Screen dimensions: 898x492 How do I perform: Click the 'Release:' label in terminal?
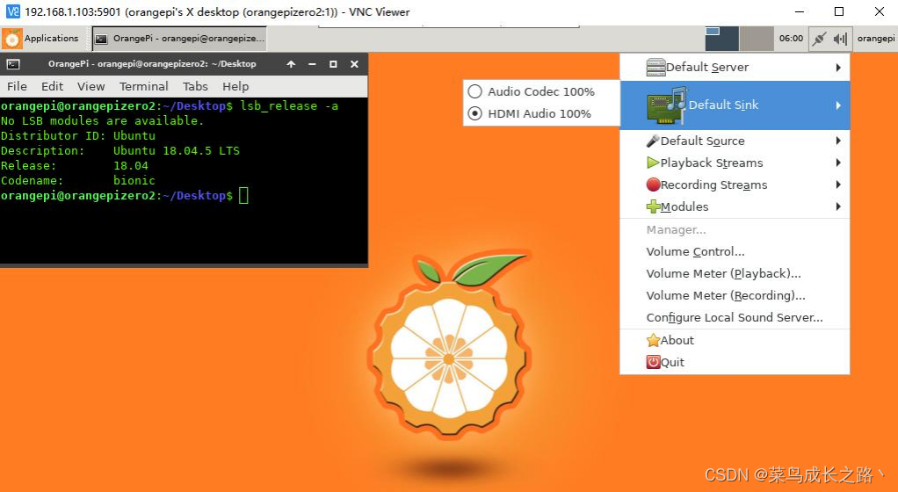click(x=29, y=165)
